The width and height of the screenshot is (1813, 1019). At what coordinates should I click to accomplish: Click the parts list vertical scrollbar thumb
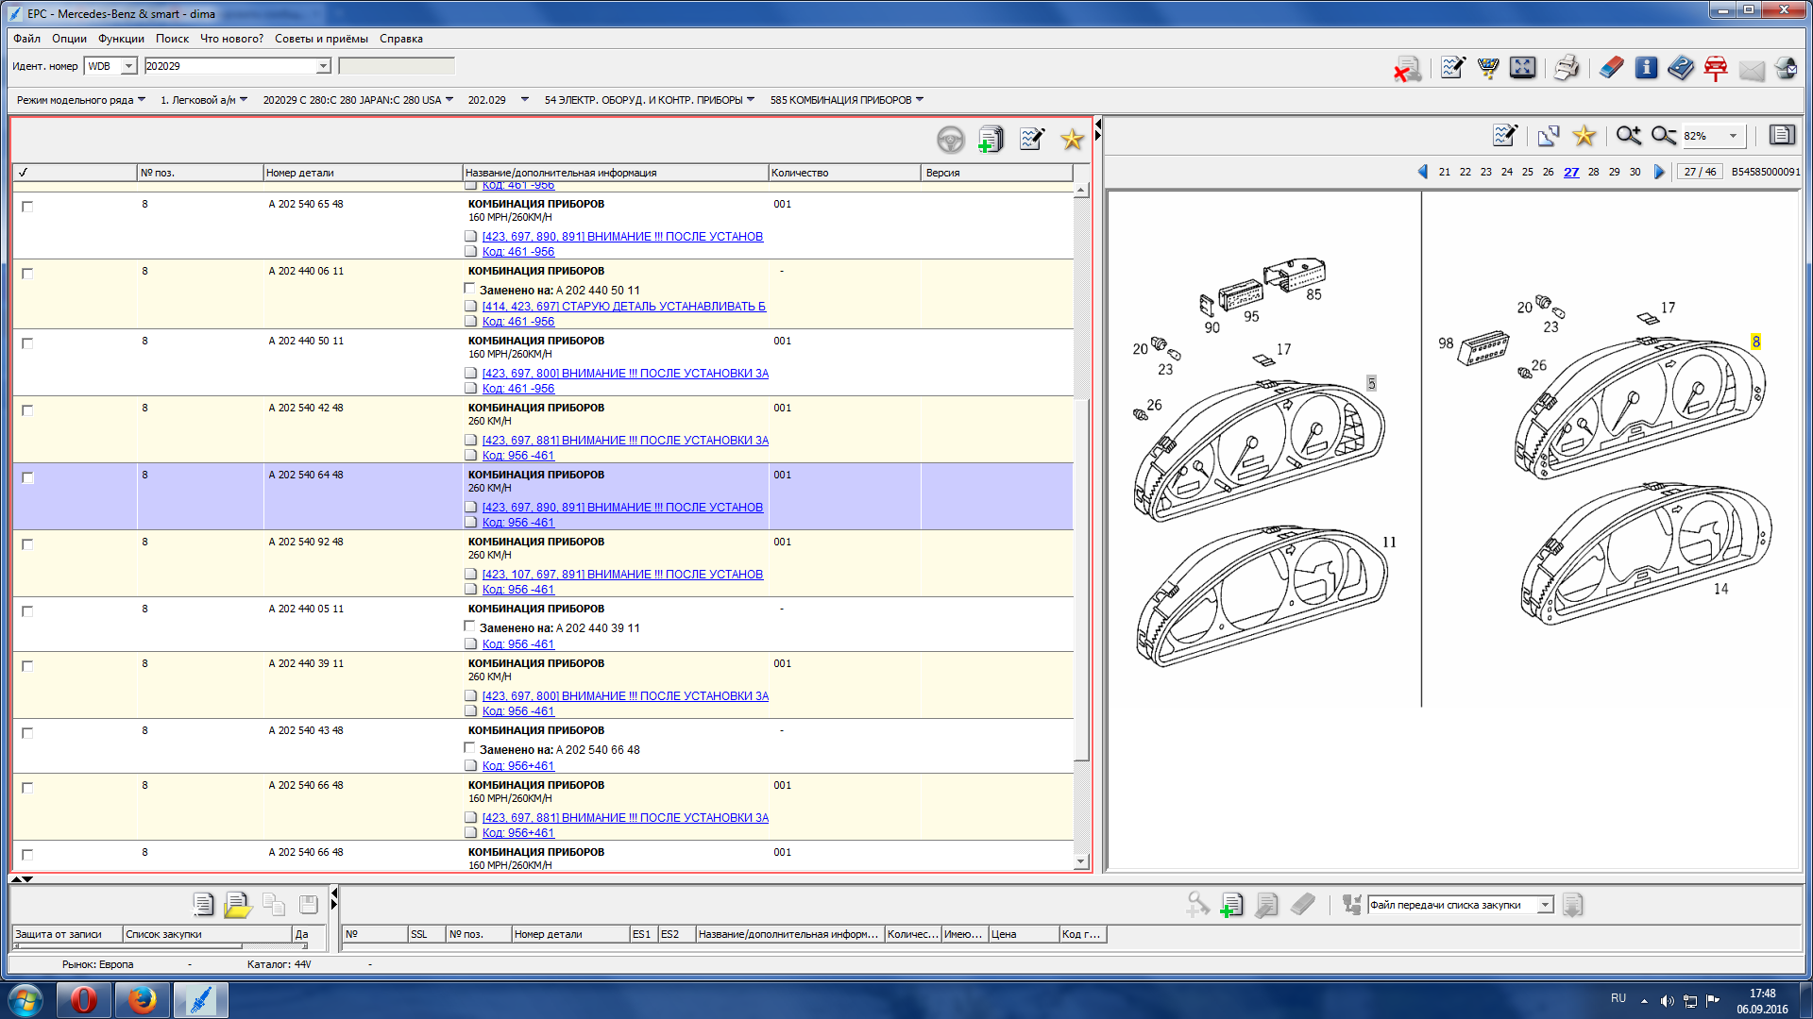click(1081, 580)
